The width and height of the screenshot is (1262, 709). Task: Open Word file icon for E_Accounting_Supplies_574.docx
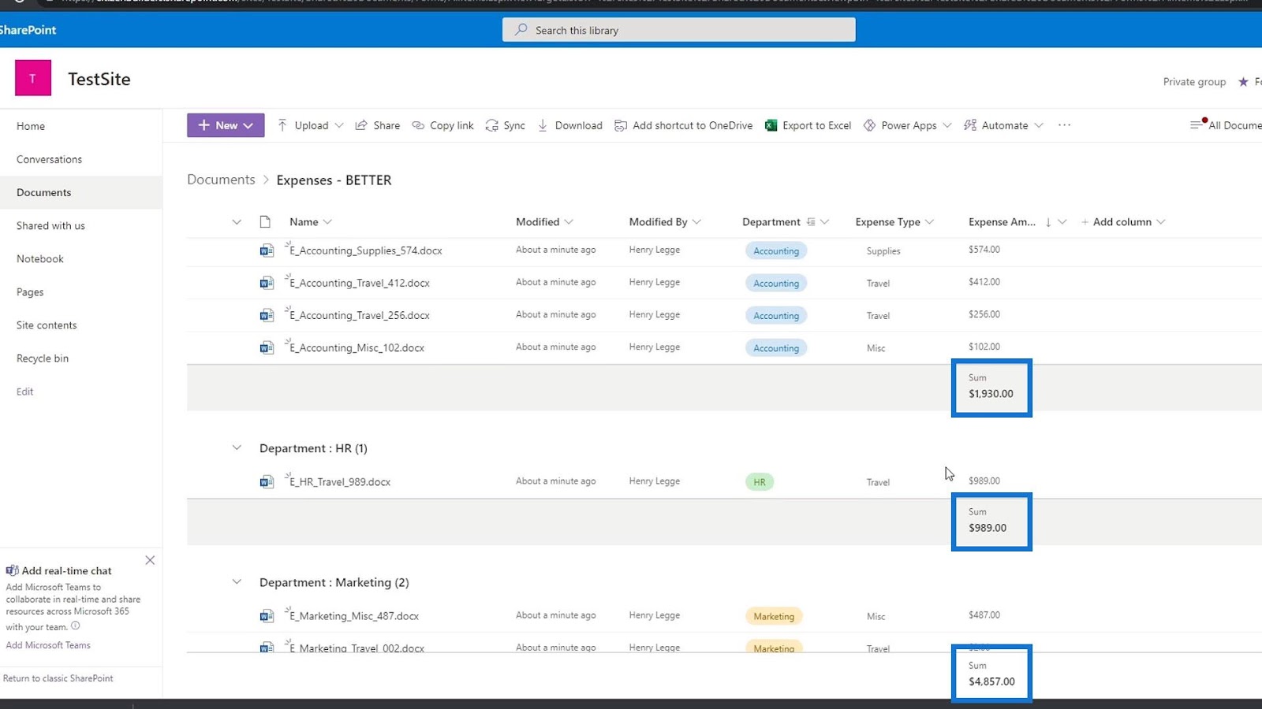267,251
